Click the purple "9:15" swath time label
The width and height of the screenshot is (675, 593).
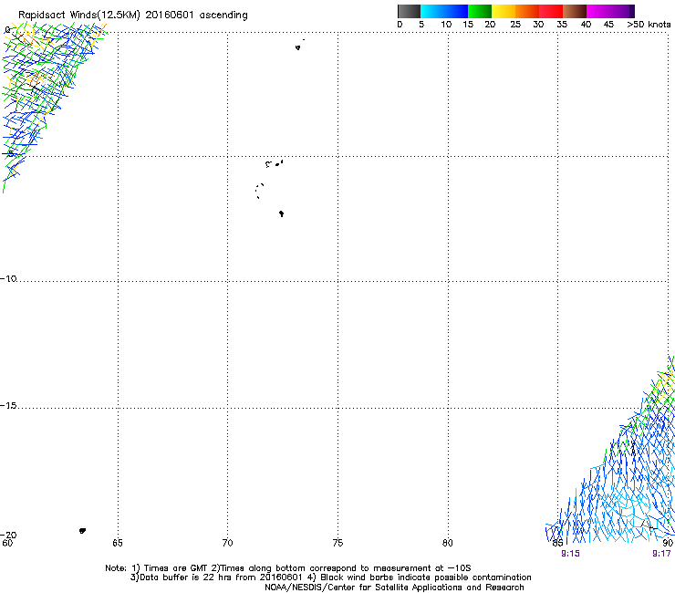pos(570,554)
